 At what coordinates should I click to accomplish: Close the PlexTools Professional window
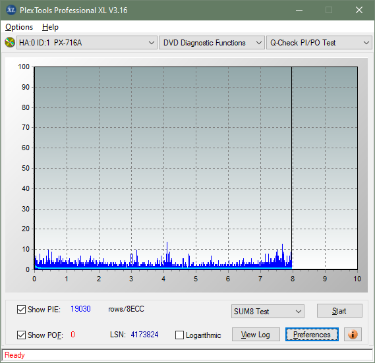click(x=359, y=10)
